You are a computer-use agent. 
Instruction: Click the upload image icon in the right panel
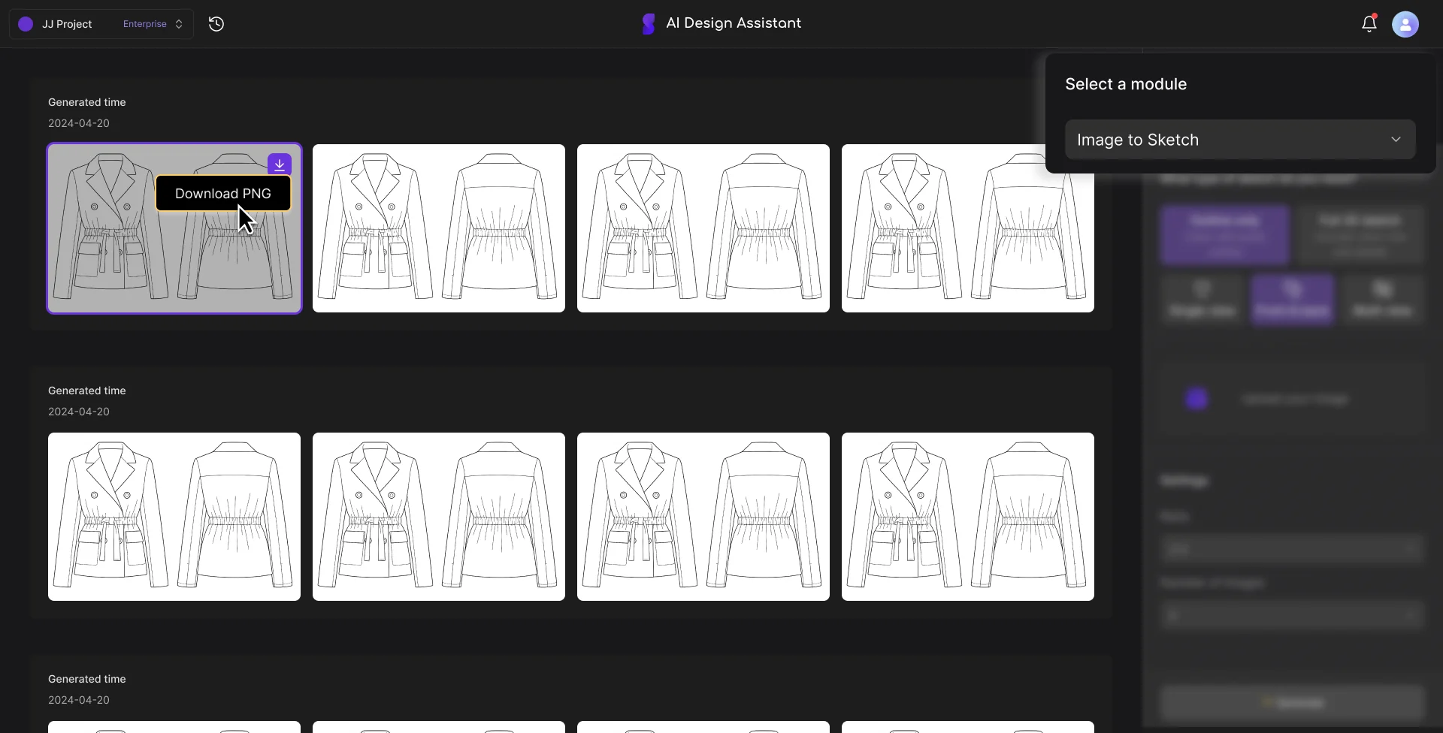point(1196,398)
